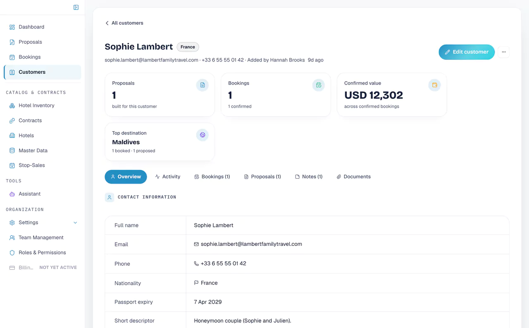Click the Contracts icon in sidebar
The image size is (529, 328).
pyautogui.click(x=12, y=120)
